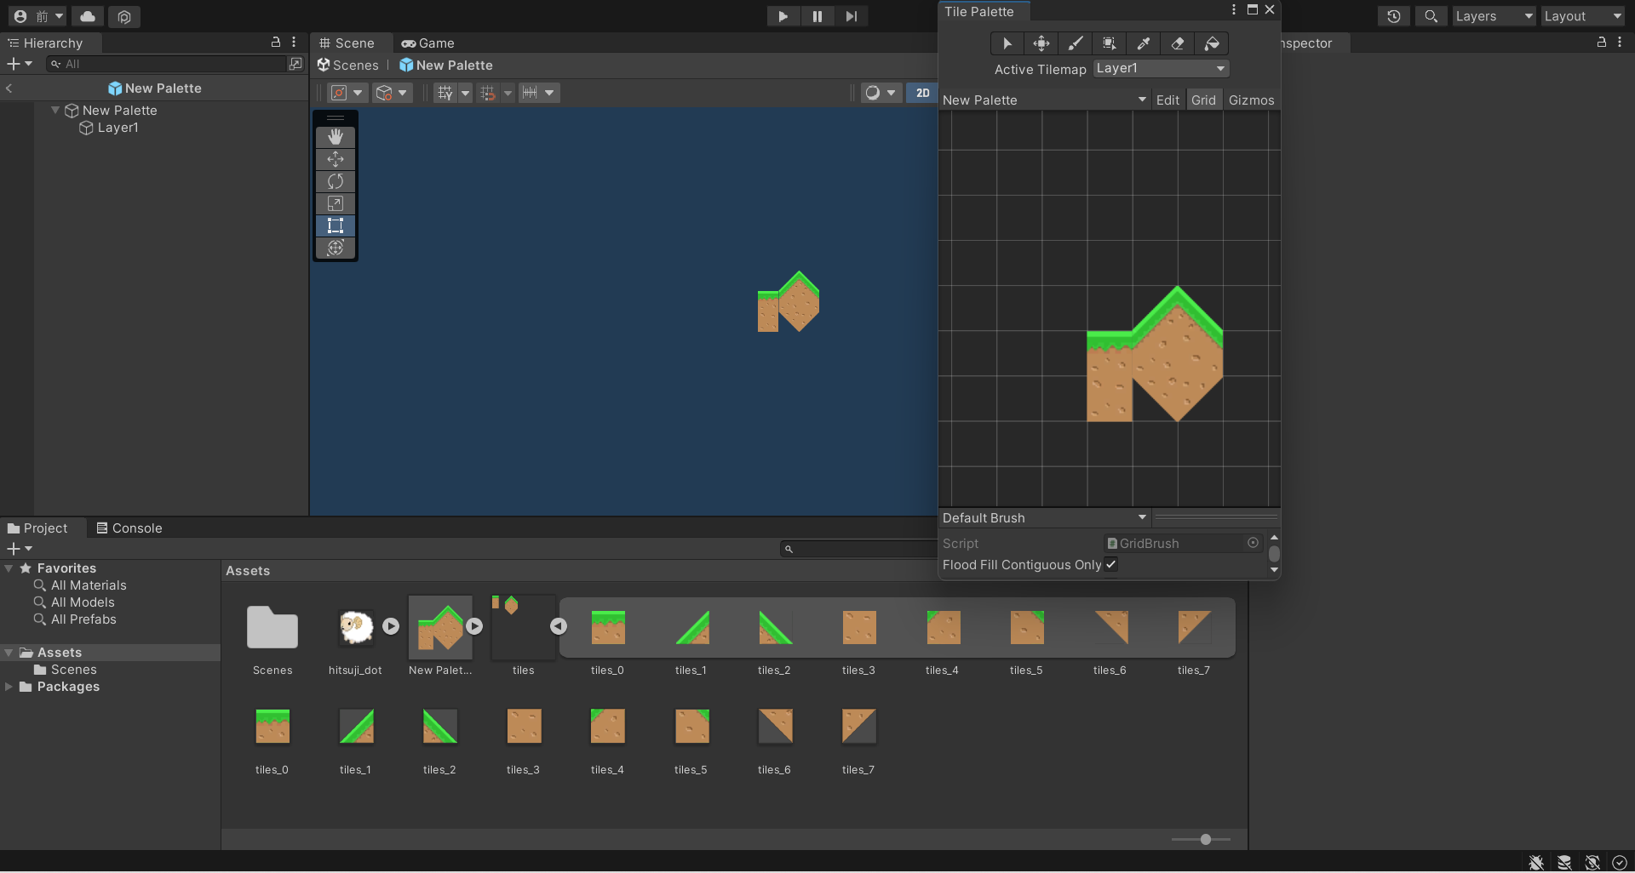Select Layer1 in the Hierarchy
Viewport: 1635px width, 873px height.
click(x=118, y=128)
